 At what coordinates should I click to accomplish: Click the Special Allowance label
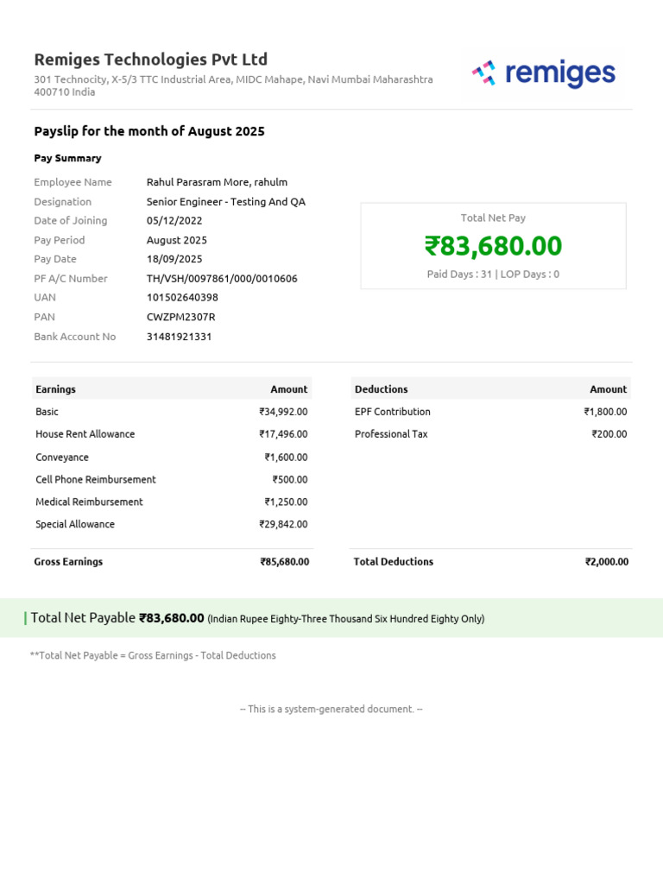click(x=75, y=524)
